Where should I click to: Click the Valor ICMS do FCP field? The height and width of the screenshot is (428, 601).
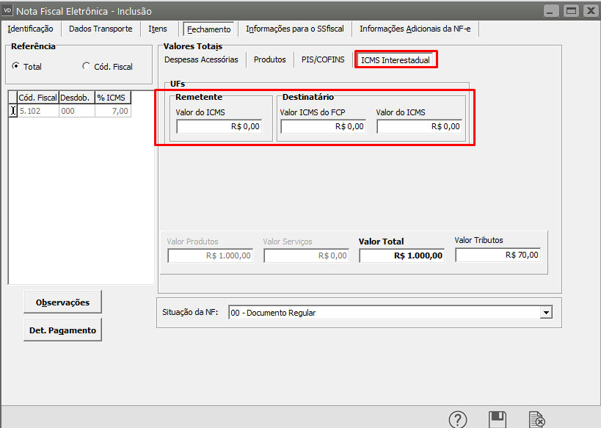[x=323, y=126]
